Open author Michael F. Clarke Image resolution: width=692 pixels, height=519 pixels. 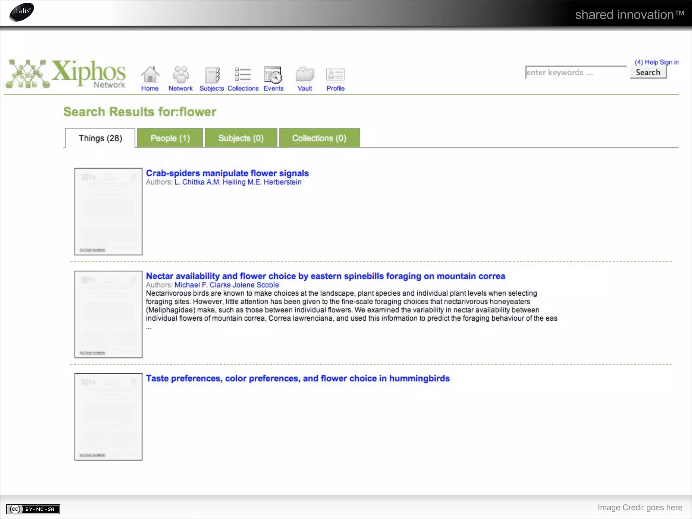(x=203, y=285)
